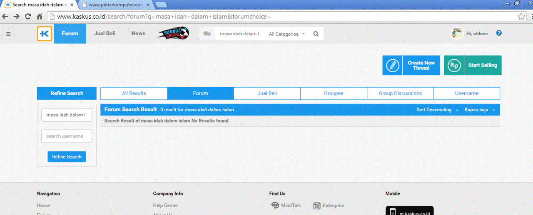Click the Instagram icon in Find Us

(x=317, y=205)
